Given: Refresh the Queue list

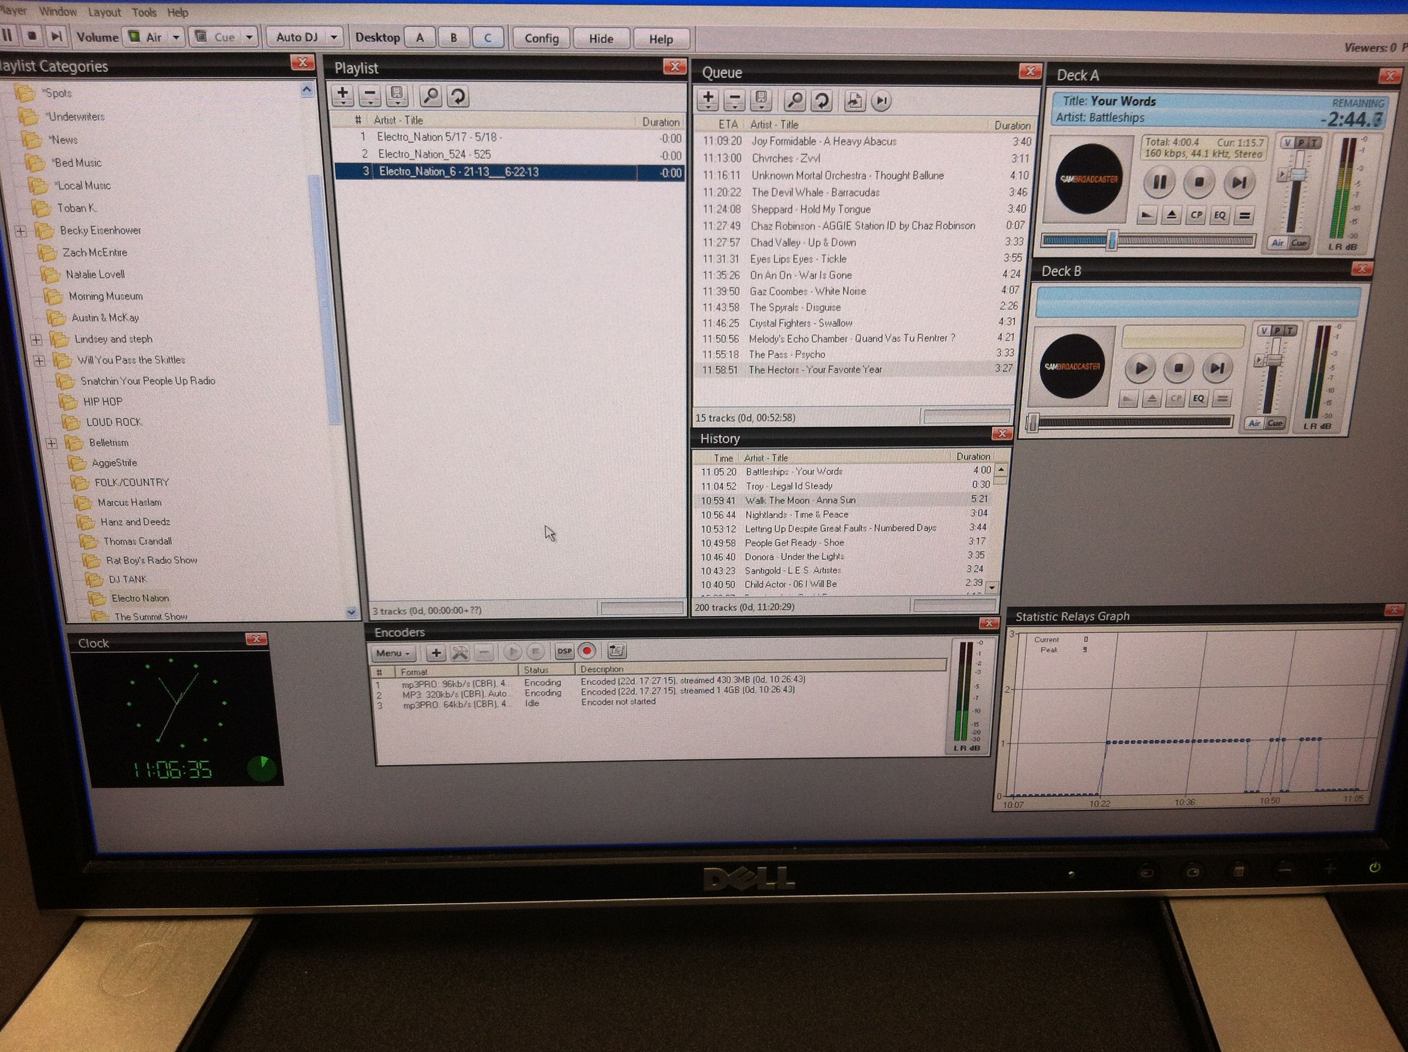Looking at the screenshot, I should tap(822, 100).
